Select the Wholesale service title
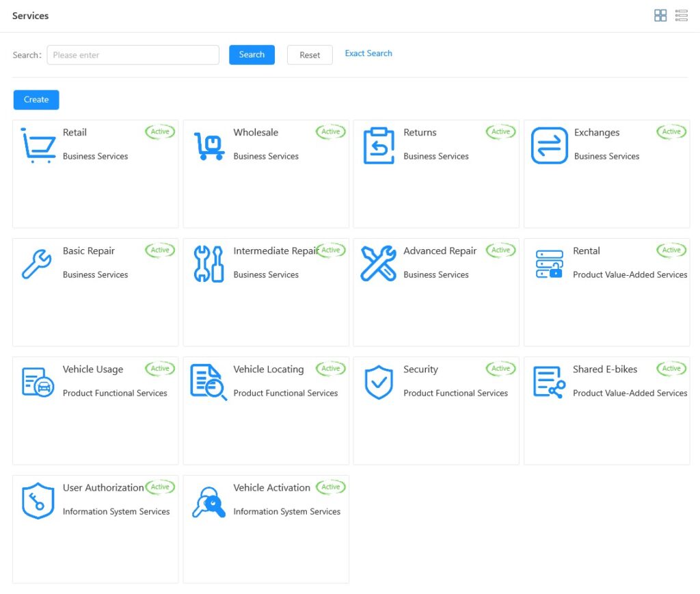This screenshot has height=594, width=700. click(256, 132)
